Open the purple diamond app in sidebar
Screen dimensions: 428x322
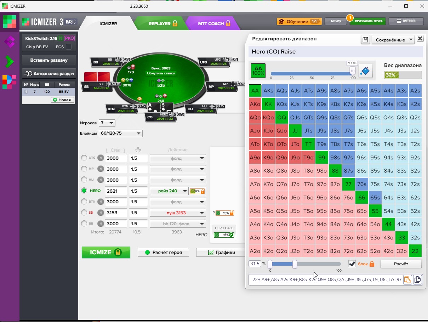10,42
